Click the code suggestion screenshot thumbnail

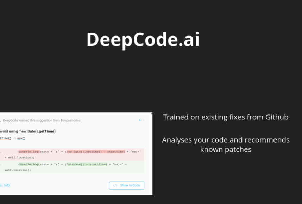pos(76,154)
